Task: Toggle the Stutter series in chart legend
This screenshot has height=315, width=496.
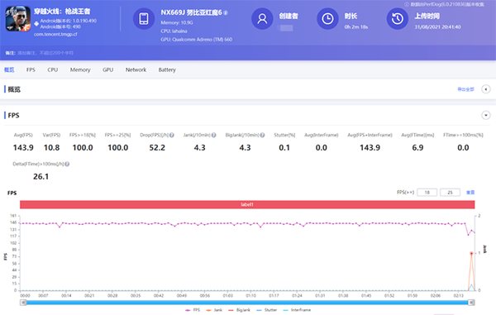Action: tap(267, 310)
